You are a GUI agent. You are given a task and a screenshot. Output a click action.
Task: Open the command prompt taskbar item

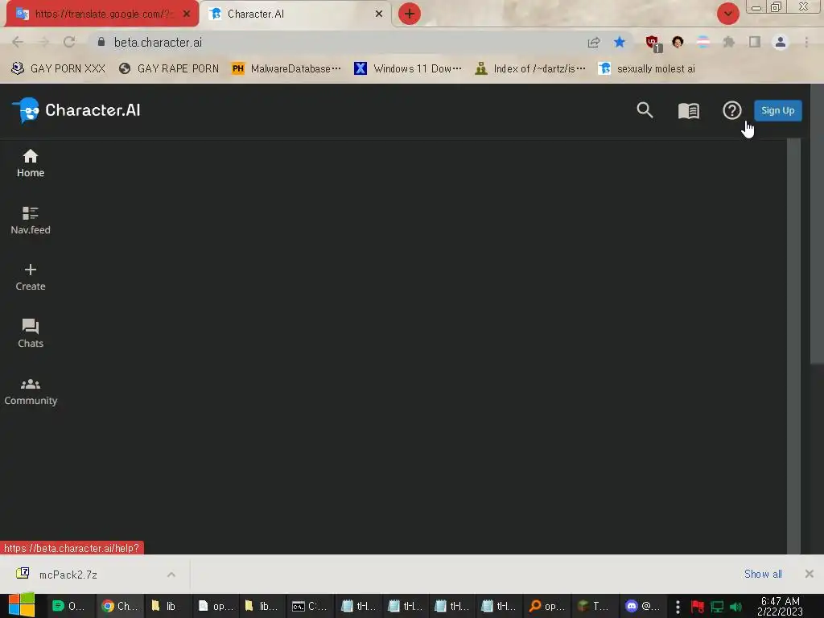(310, 606)
